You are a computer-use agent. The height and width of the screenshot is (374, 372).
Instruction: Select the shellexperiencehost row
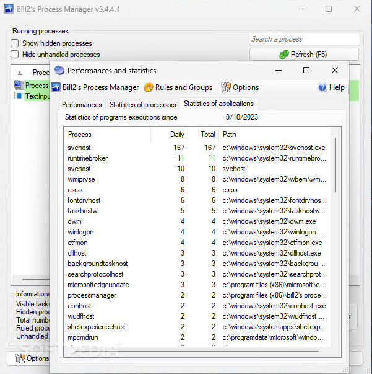197,327
